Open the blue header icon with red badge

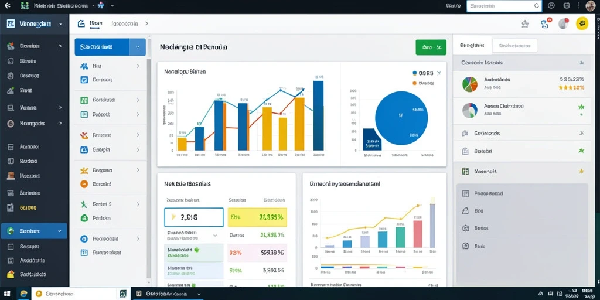(546, 23)
